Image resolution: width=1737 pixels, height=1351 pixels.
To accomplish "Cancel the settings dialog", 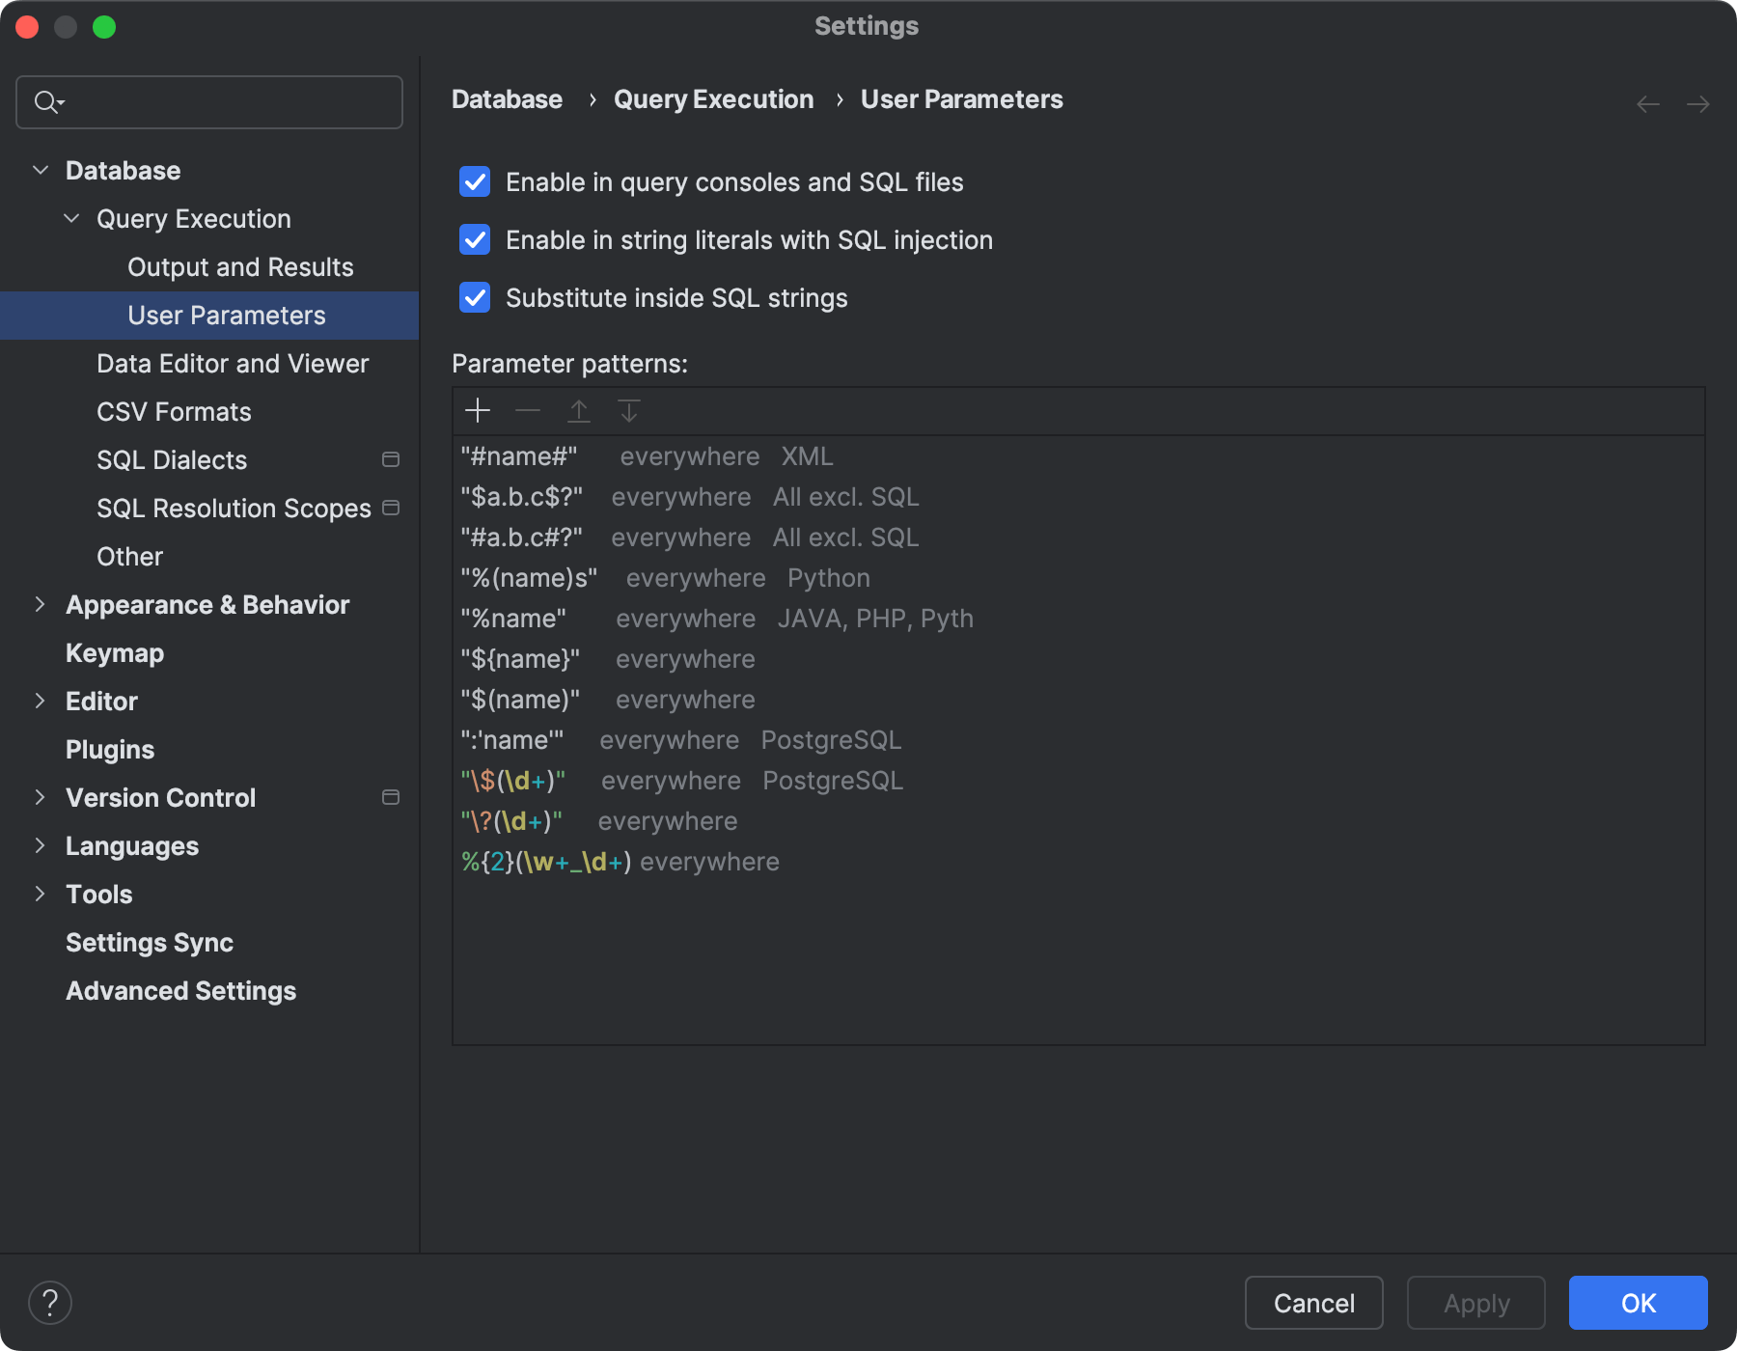I will 1313,1303.
